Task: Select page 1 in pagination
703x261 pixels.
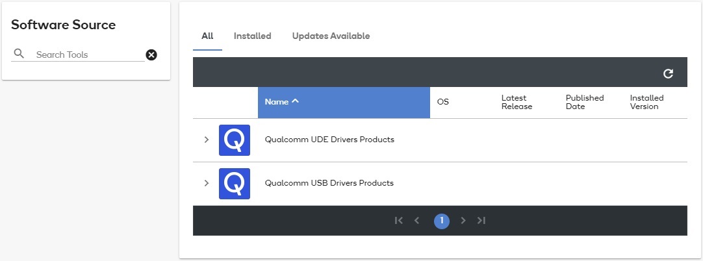Action: click(441, 221)
